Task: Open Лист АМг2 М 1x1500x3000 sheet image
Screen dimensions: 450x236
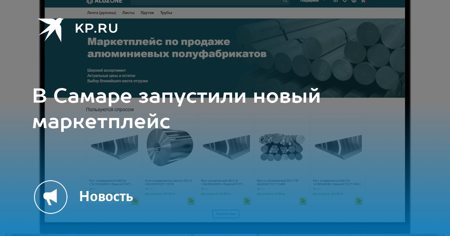Action: pyautogui.click(x=337, y=148)
